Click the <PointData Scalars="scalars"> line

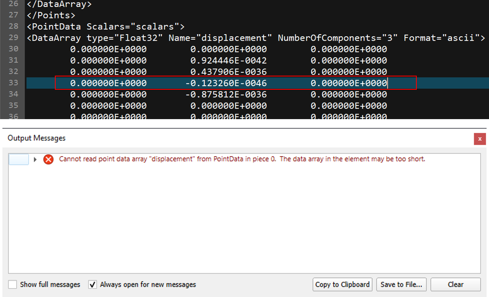105,27
